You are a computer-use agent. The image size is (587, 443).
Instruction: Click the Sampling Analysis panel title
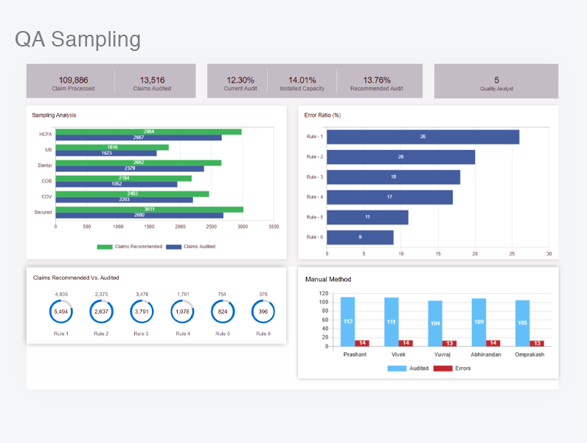tap(54, 115)
